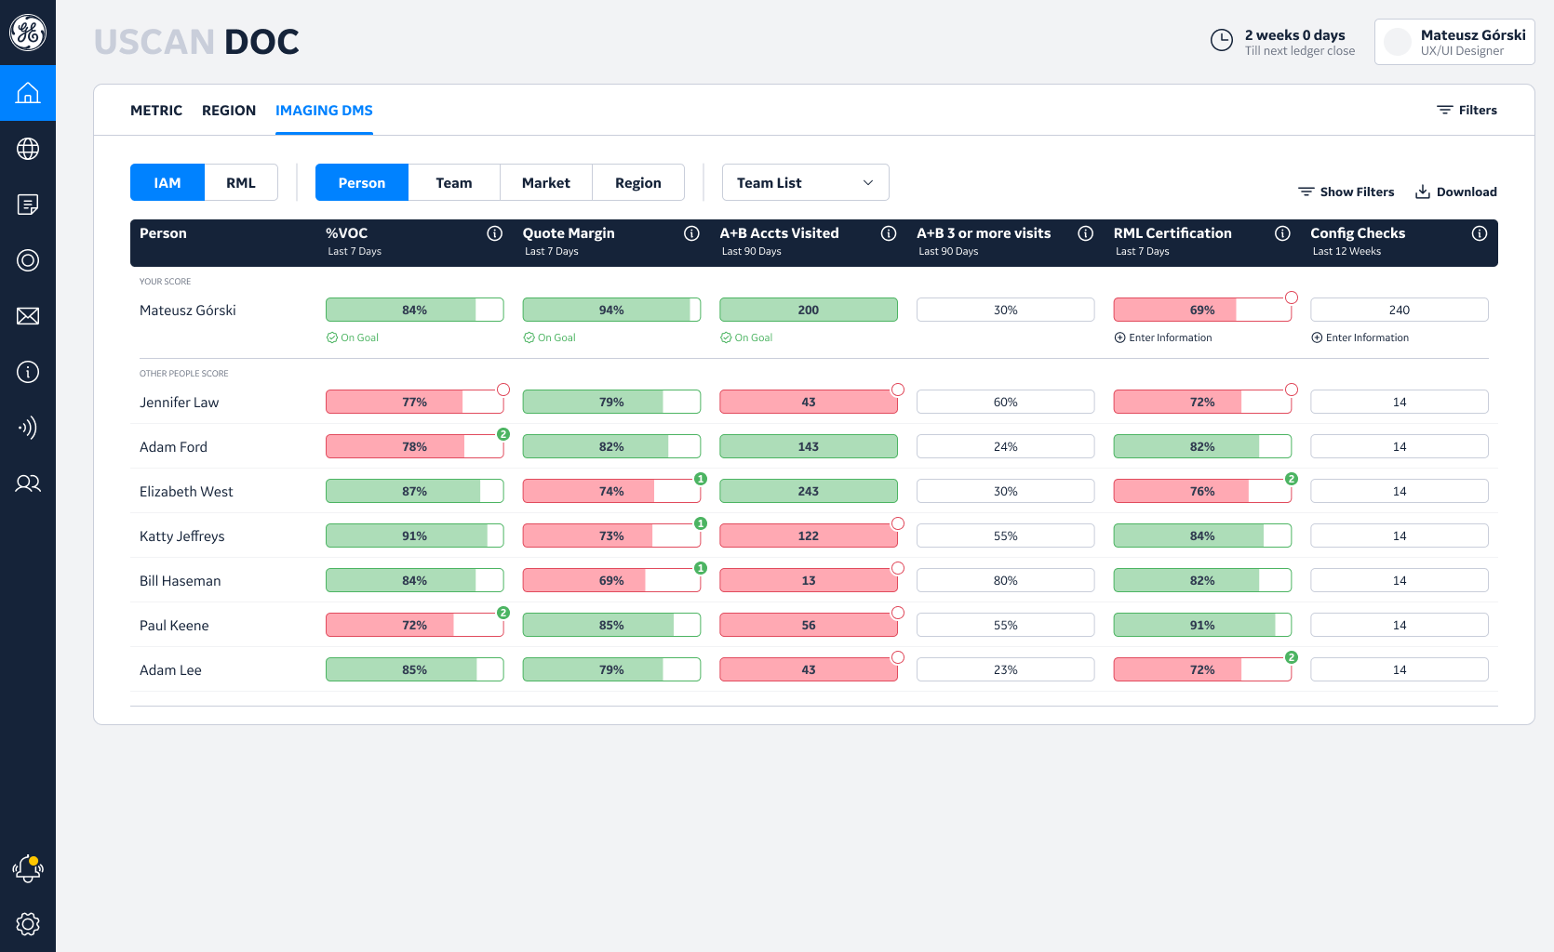Click Jennifer Law's 77% VOC bar

tap(414, 402)
